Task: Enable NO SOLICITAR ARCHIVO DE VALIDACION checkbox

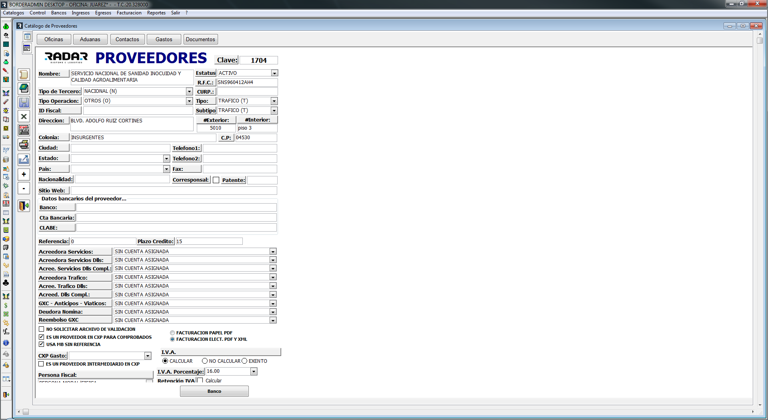Action: click(x=41, y=329)
